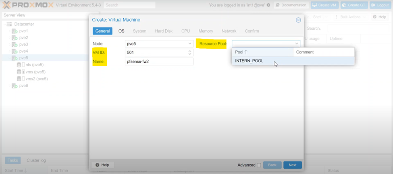
Task: Click the vms2 (pve5) storage icon
Action: (21, 79)
